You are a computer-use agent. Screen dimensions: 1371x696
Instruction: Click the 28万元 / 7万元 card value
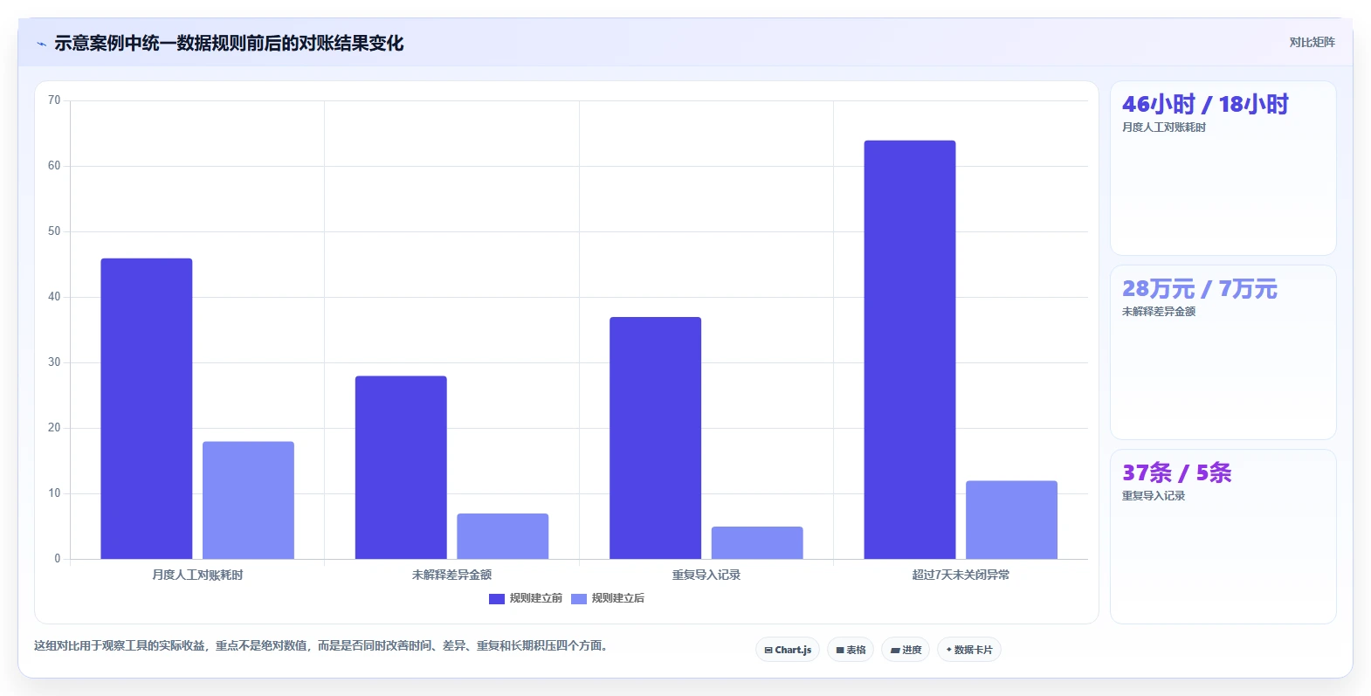coord(1199,289)
